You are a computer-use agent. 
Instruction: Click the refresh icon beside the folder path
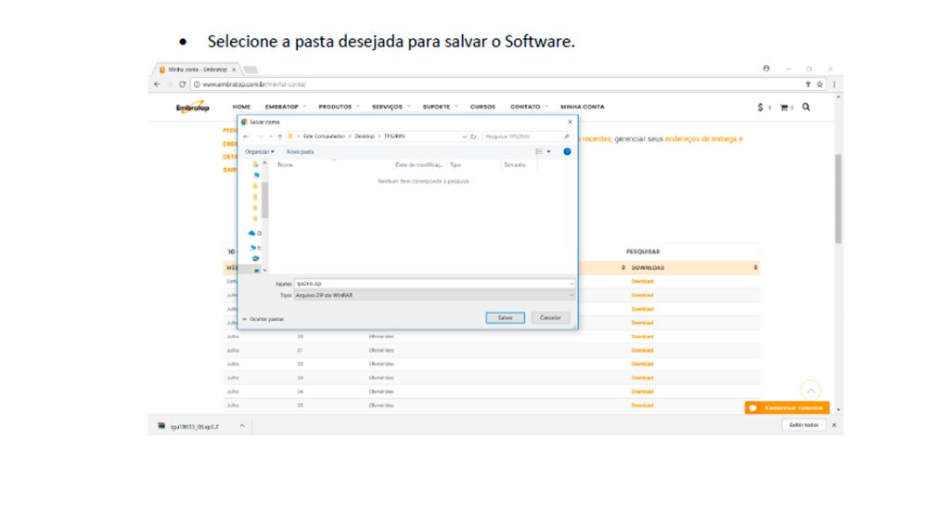[473, 136]
